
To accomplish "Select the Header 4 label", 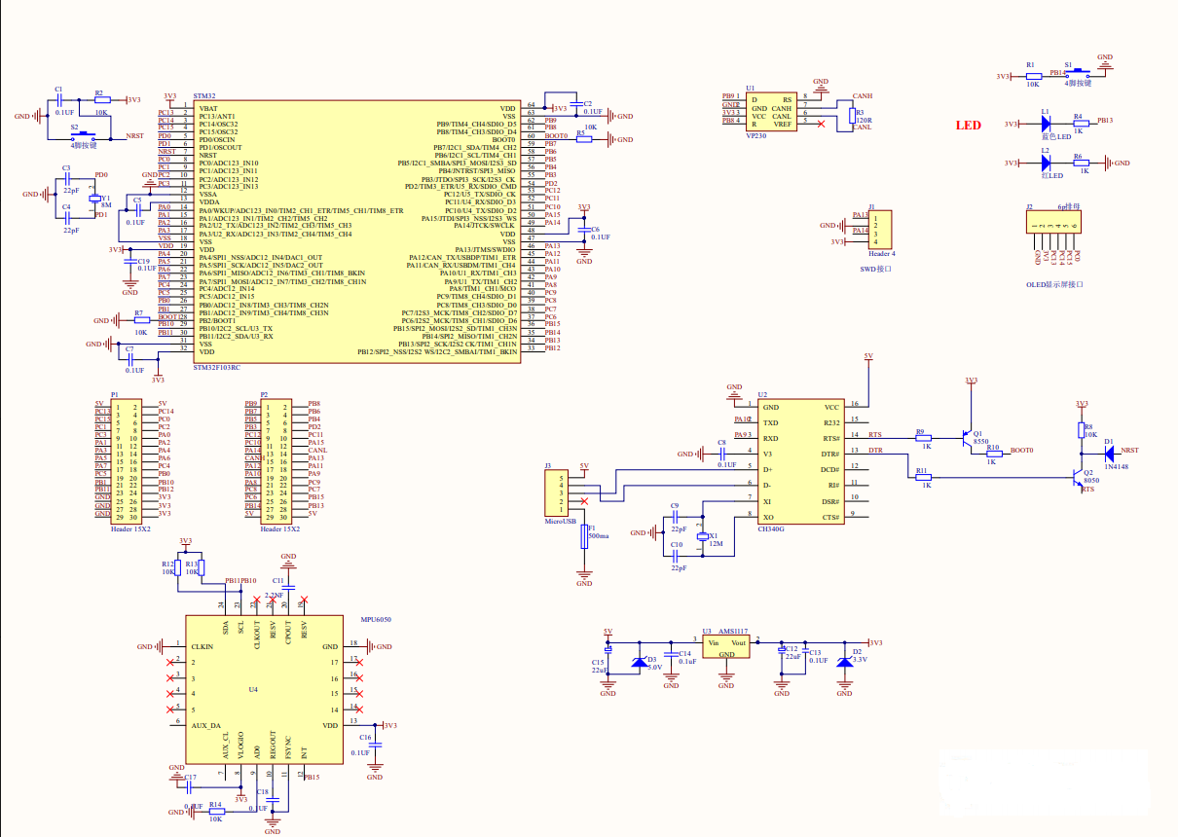I will pos(880,252).
